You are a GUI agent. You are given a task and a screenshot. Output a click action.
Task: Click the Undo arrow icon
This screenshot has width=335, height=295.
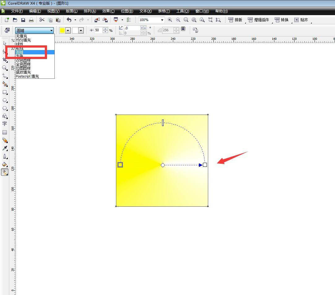(x=69, y=20)
